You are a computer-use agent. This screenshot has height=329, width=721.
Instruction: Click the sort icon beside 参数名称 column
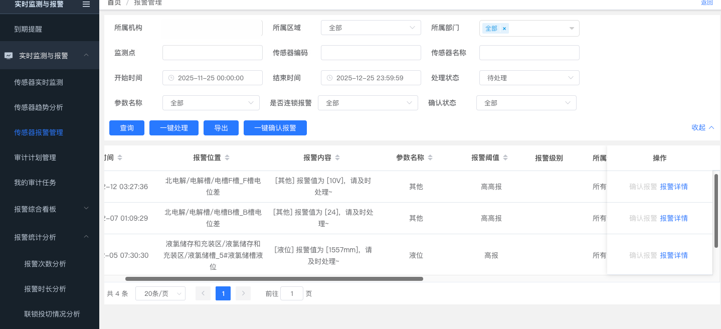pos(430,158)
